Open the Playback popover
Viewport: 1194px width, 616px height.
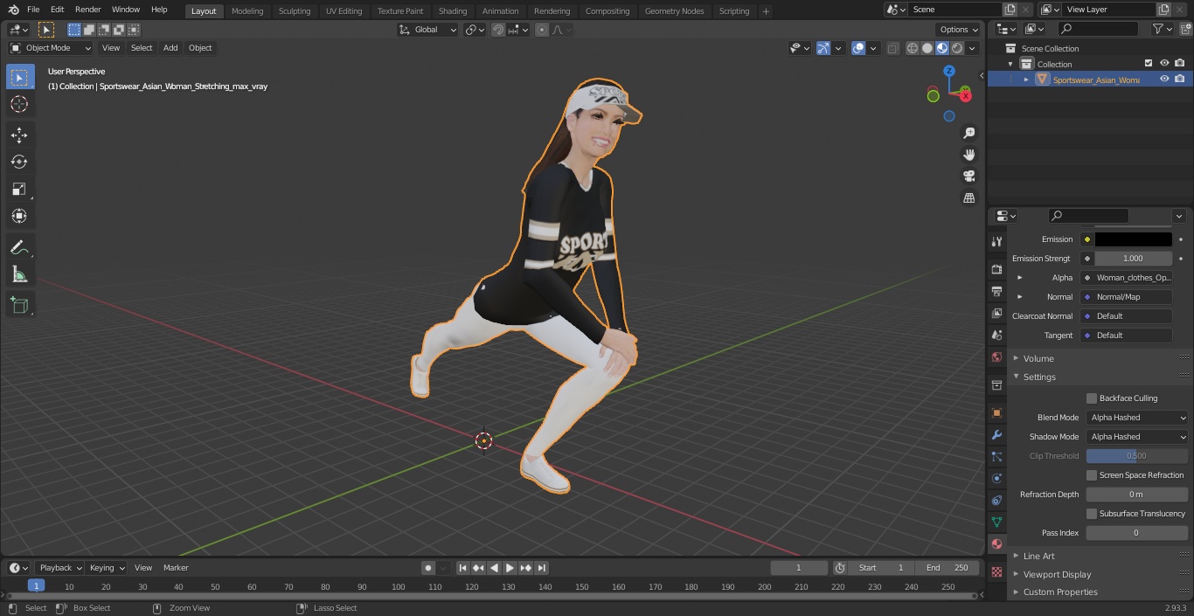[x=60, y=568]
